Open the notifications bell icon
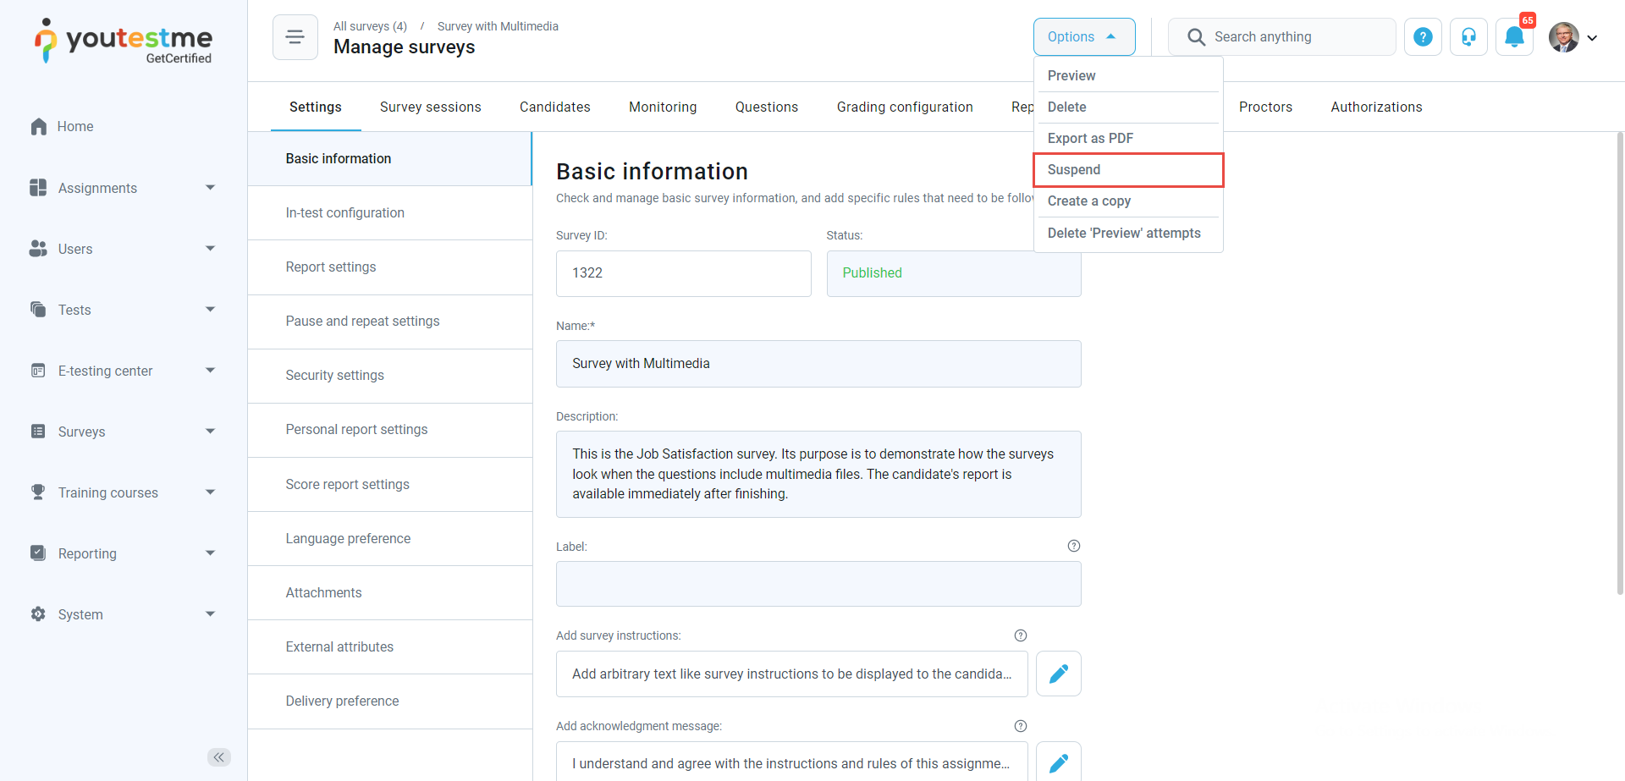The image size is (1625, 781). click(1514, 37)
